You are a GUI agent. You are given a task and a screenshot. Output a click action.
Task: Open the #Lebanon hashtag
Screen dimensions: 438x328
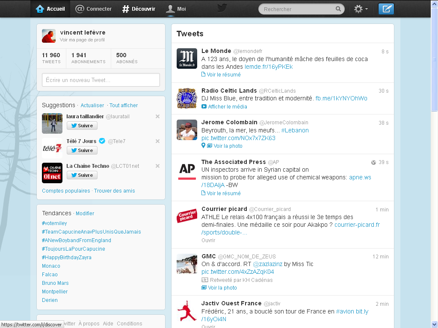coord(295,130)
